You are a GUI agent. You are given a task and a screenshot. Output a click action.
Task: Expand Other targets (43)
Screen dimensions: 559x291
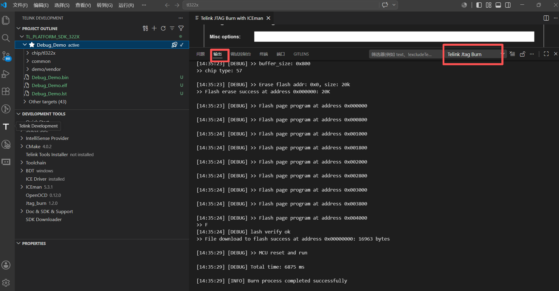coord(25,102)
